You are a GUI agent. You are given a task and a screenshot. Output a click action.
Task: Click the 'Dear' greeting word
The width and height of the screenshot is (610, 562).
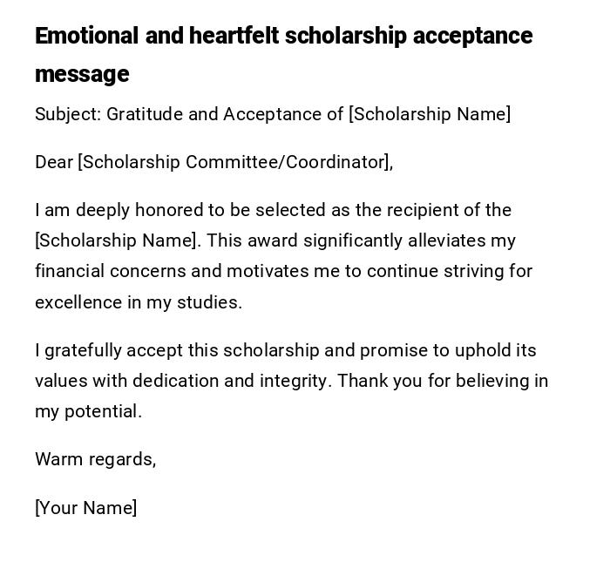(x=53, y=162)
